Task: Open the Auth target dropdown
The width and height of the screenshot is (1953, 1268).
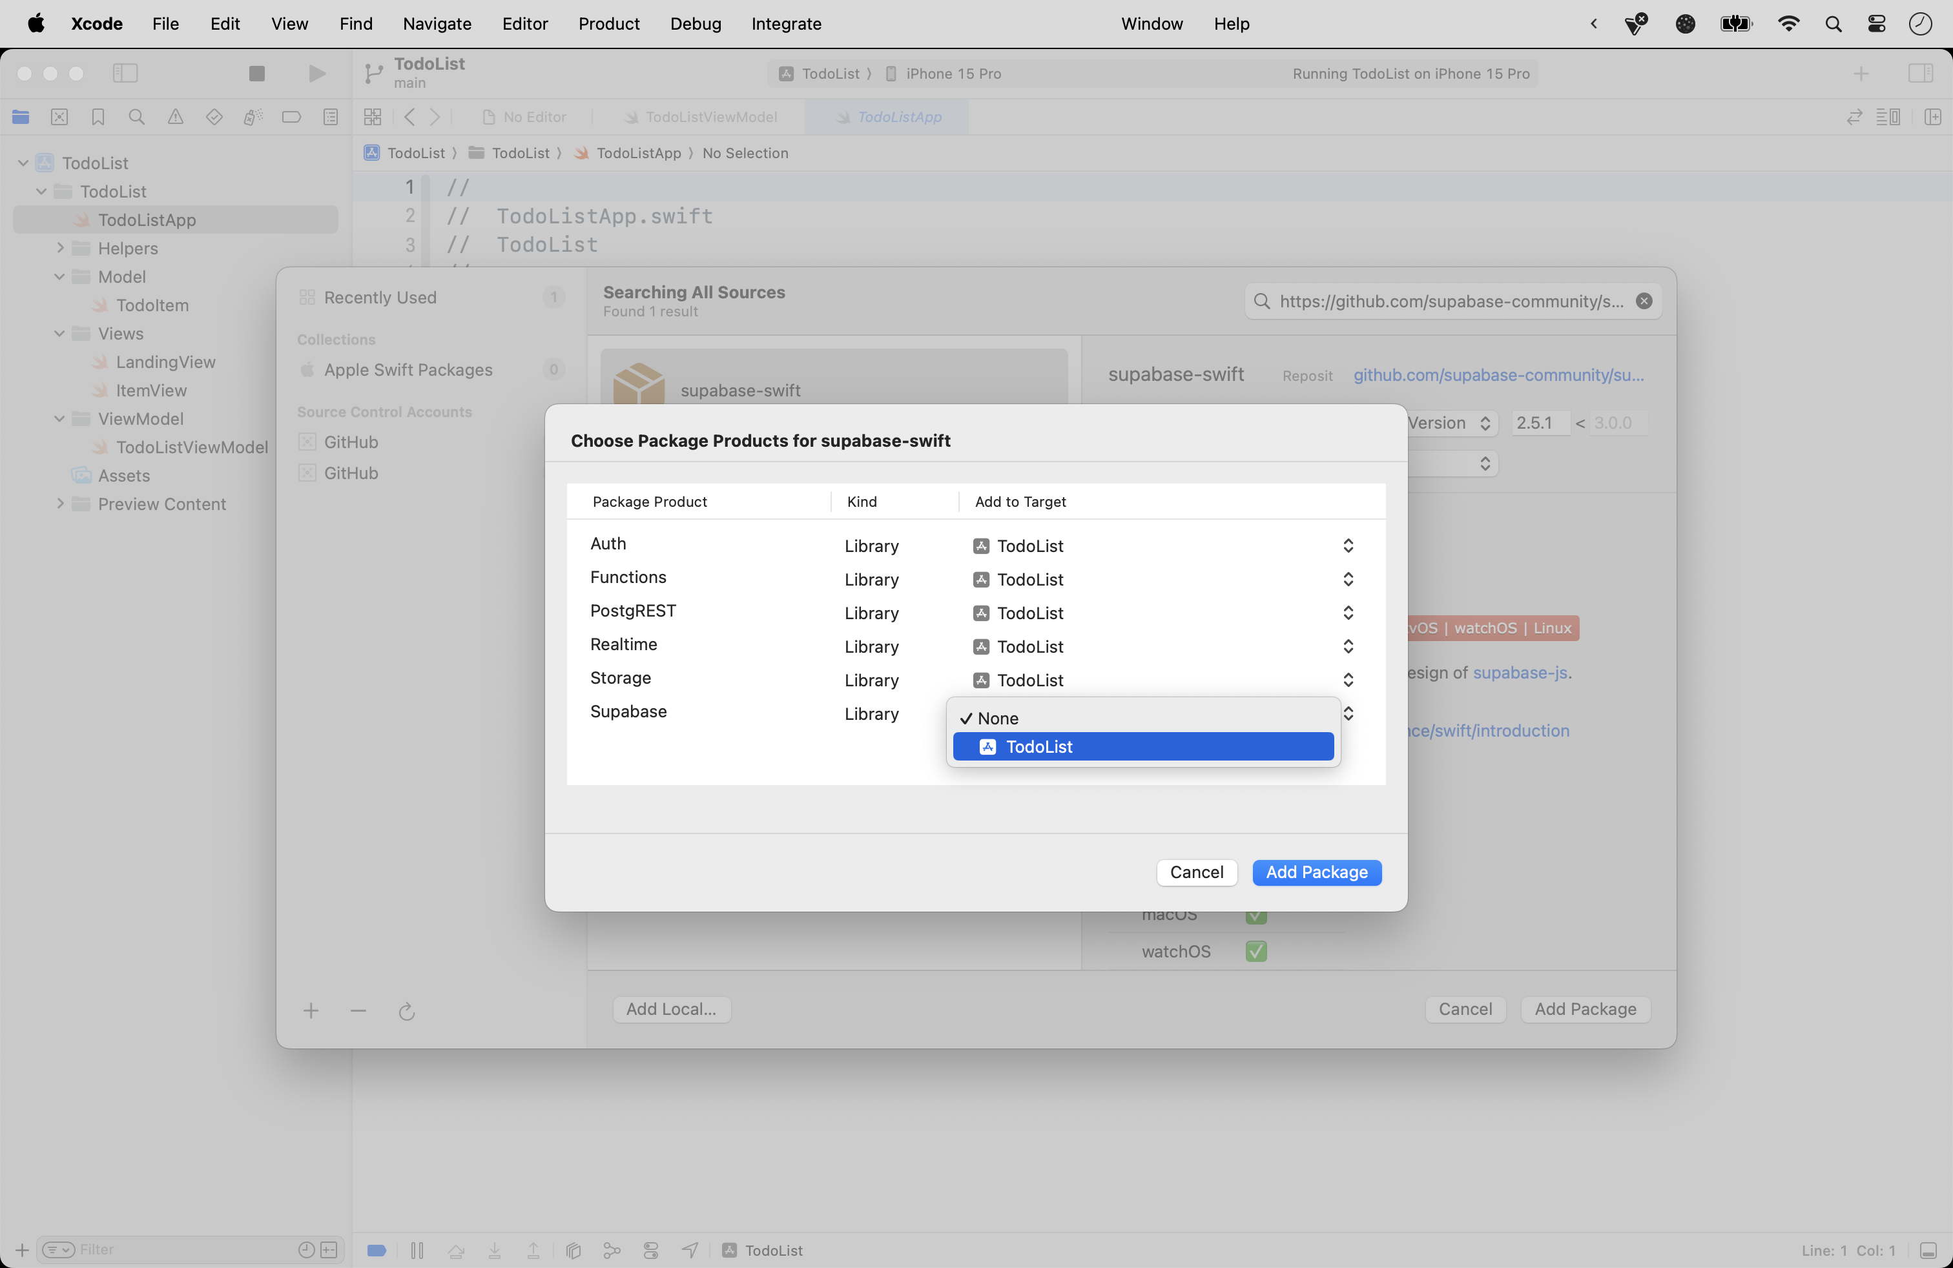Action: 1347,546
